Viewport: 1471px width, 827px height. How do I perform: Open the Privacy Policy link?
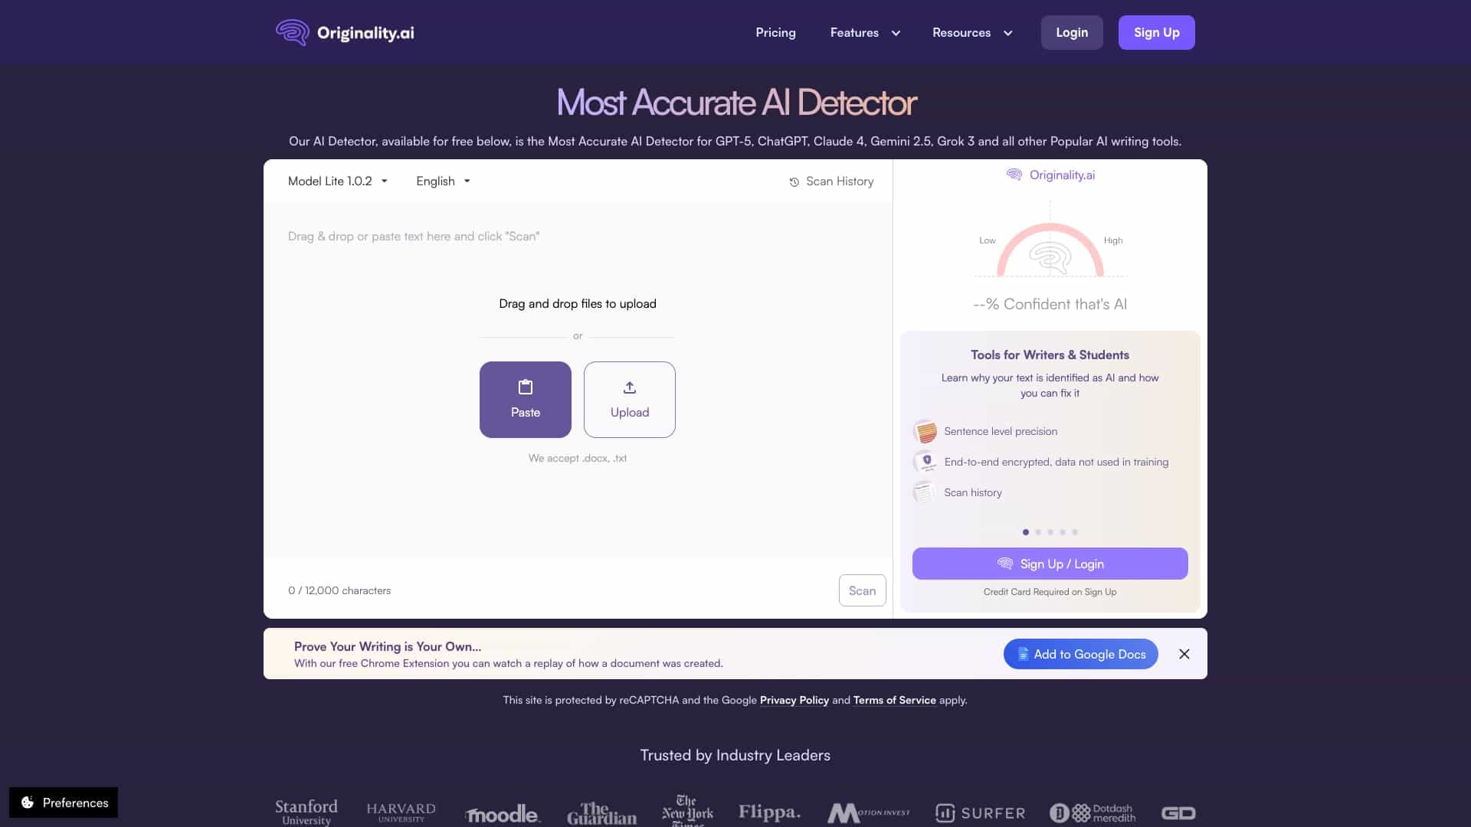tap(794, 700)
